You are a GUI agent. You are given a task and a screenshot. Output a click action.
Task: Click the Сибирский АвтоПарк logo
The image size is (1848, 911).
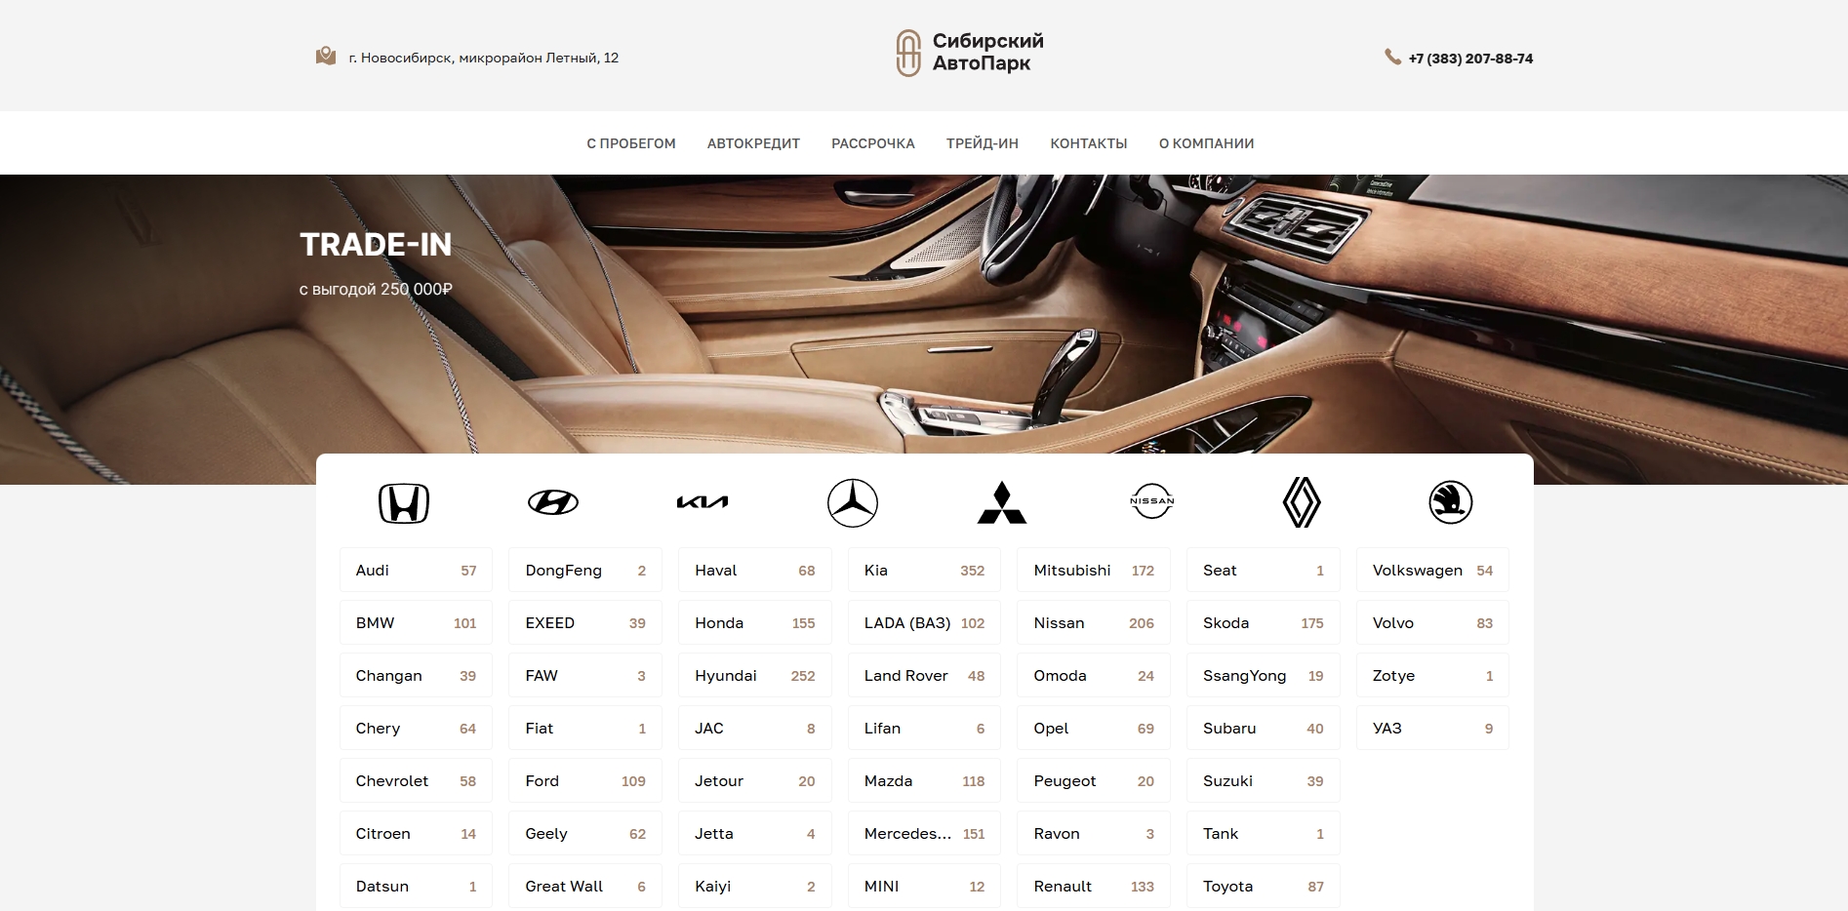970,53
